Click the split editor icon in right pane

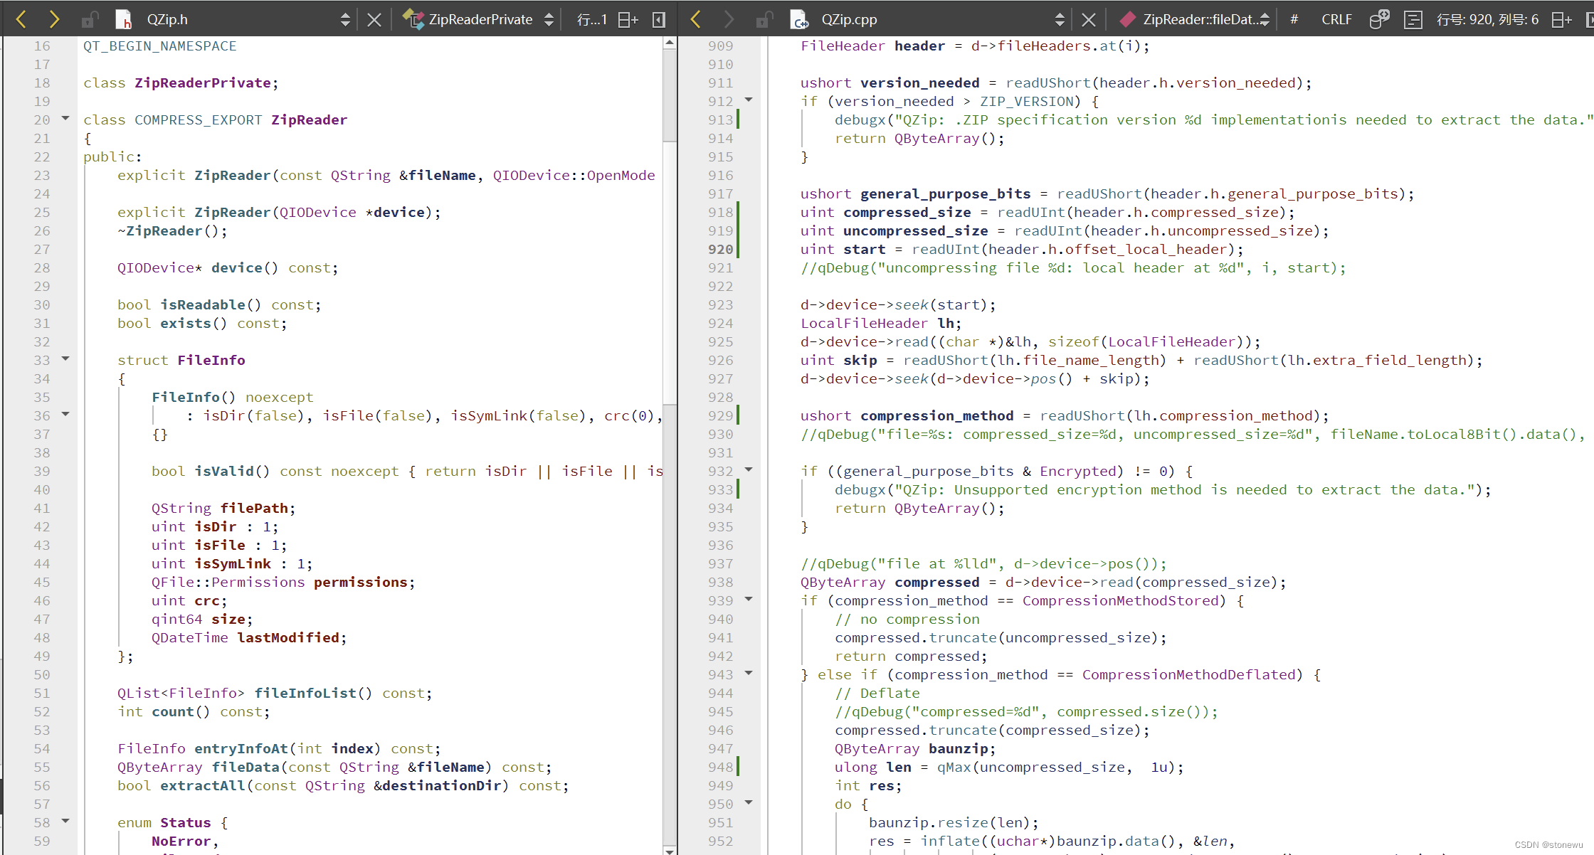point(1561,19)
